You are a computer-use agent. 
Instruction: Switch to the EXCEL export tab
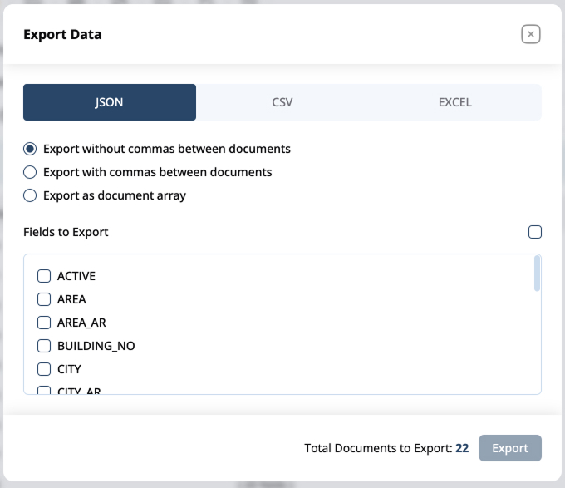454,102
